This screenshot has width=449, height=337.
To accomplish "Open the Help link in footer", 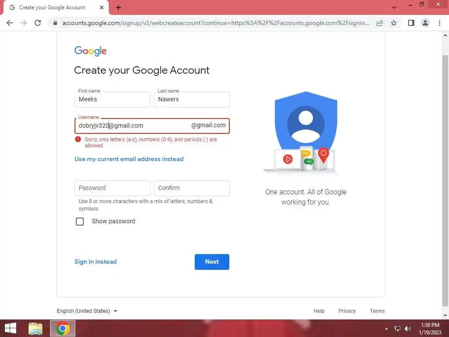I will click(x=319, y=311).
